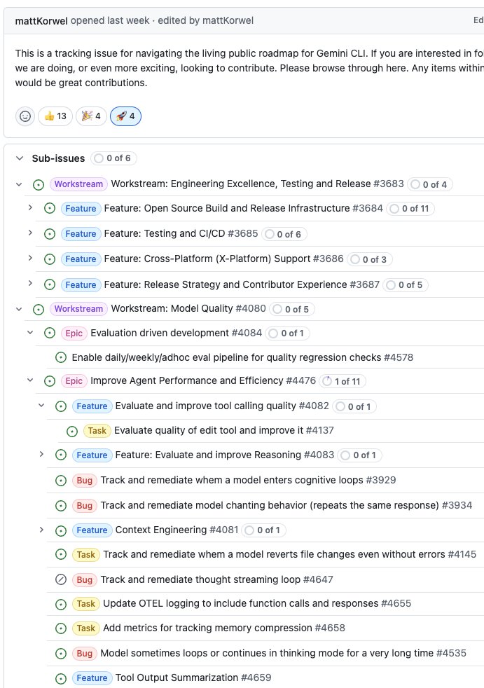Screen dimensions: 484x688
Task: Click the open status icon of issue #4137
Action: point(72,432)
